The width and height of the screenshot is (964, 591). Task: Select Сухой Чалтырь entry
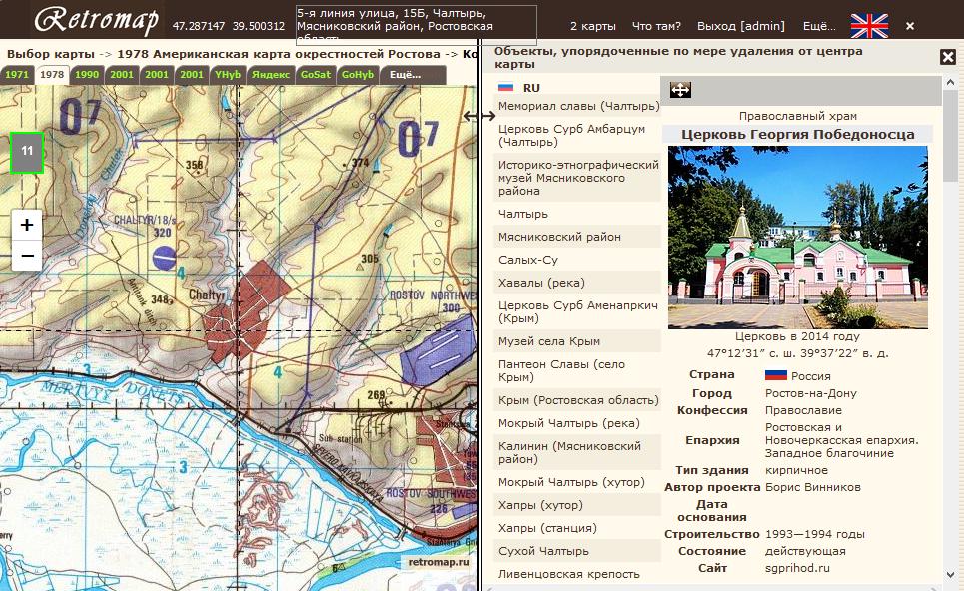click(x=578, y=551)
